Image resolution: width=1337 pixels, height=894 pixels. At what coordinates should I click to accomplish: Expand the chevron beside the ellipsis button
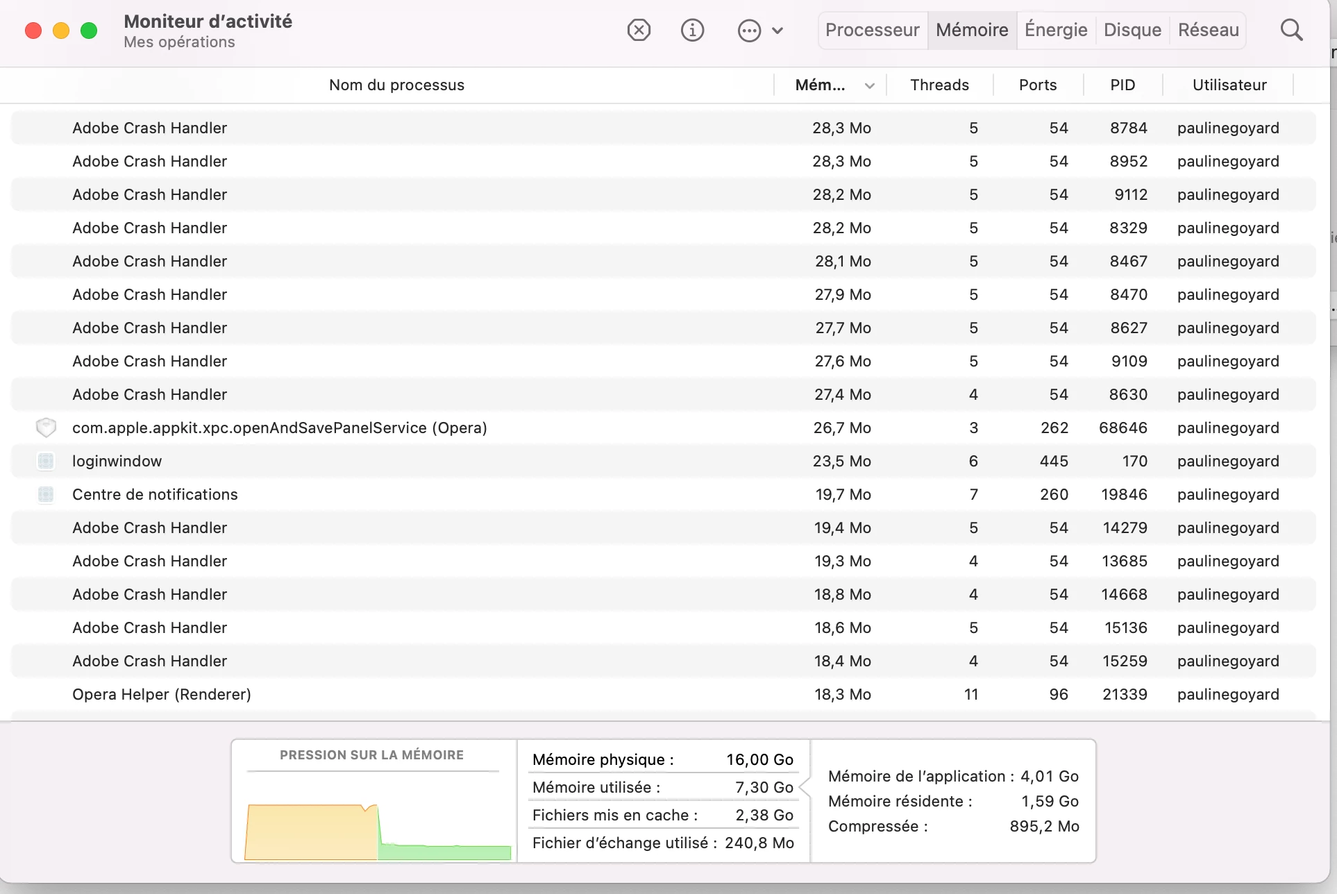(777, 31)
